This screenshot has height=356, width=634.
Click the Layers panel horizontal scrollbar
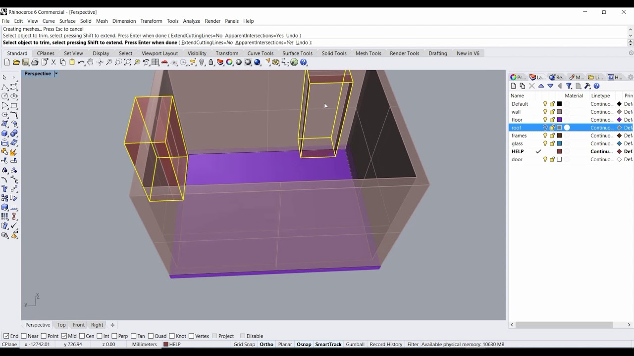pyautogui.click(x=564, y=325)
